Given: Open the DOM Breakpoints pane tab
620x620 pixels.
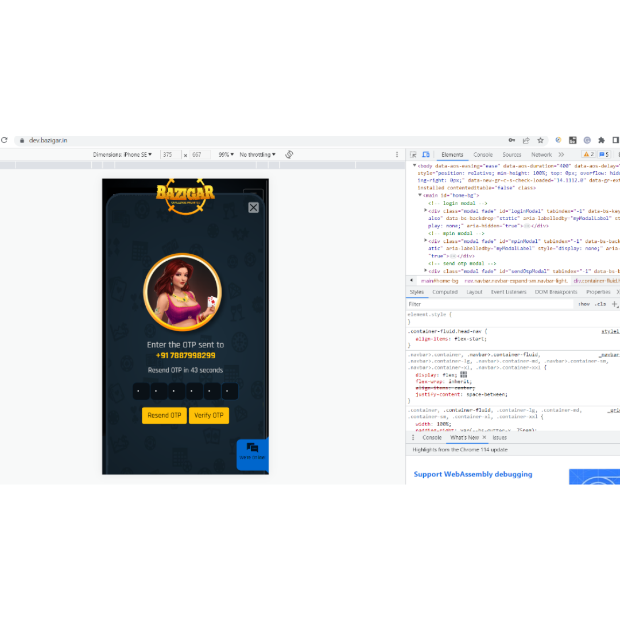Looking at the screenshot, I should pos(556,292).
